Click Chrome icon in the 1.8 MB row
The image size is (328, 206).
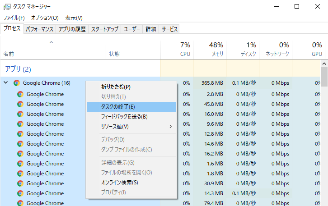click(20, 174)
